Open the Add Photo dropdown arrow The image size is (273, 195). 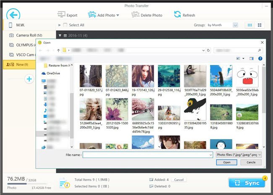click(118, 15)
